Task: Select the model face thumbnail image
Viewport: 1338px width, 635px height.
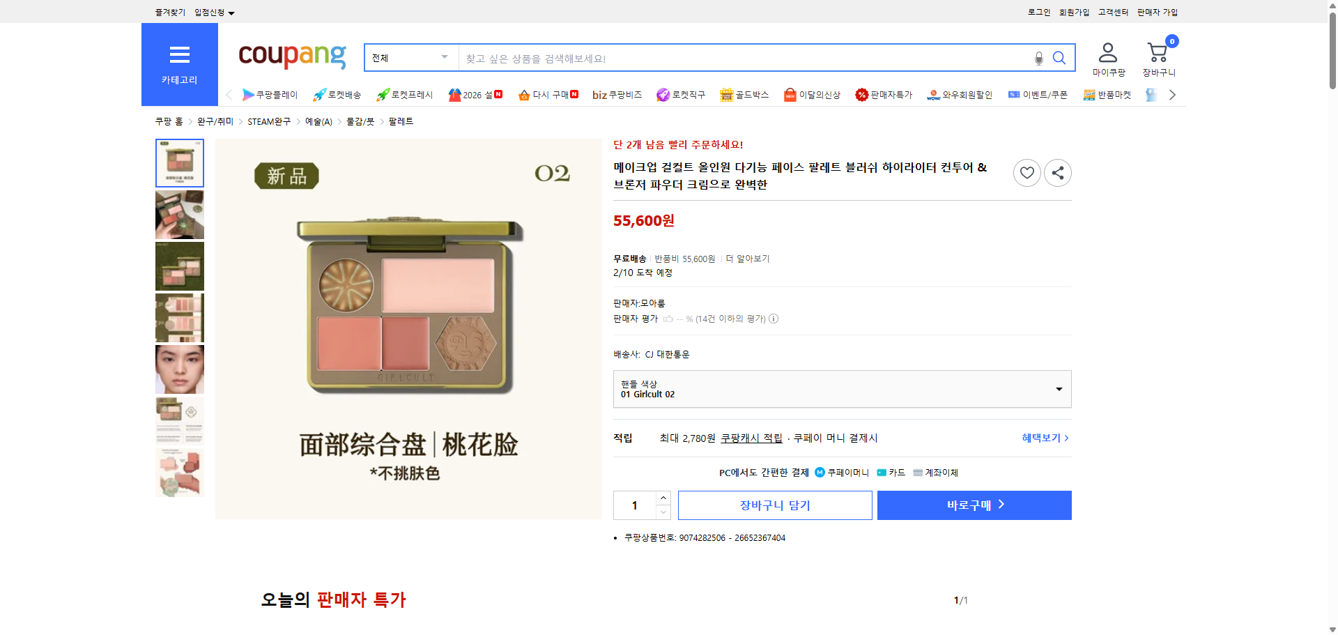Action: click(x=179, y=369)
